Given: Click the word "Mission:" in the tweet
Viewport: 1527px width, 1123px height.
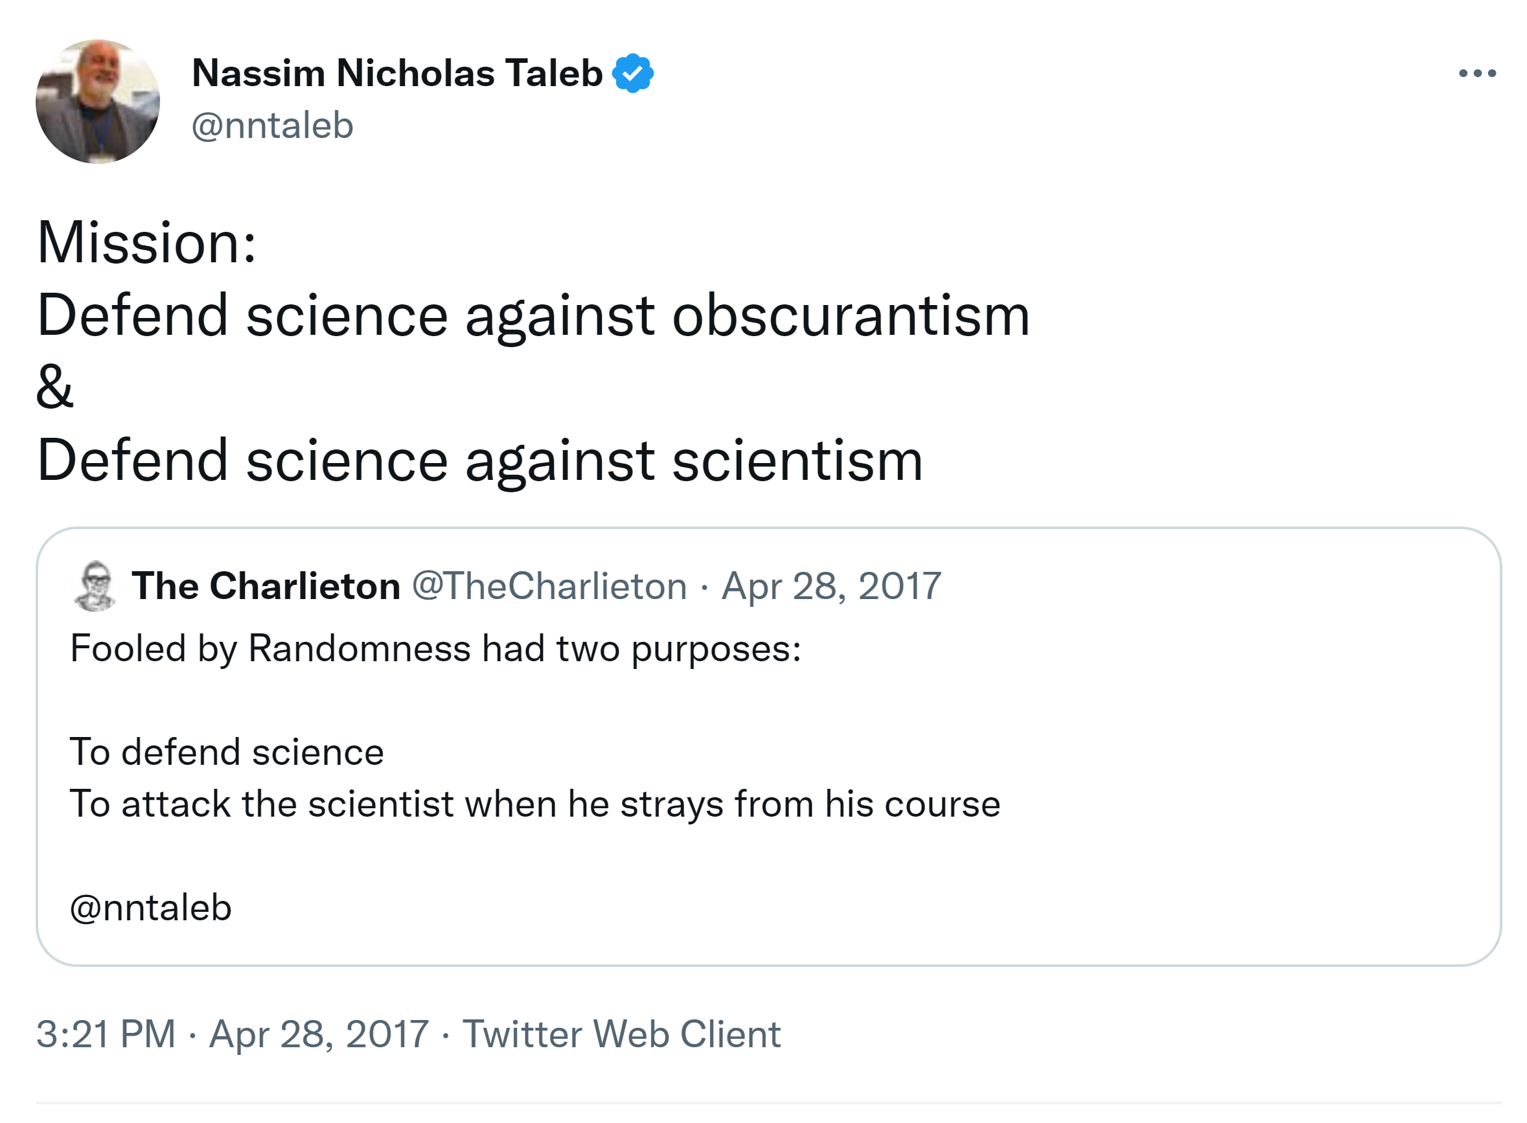Looking at the screenshot, I should [147, 244].
